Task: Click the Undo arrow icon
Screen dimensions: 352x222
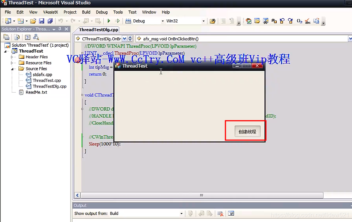Action: tap(61, 21)
